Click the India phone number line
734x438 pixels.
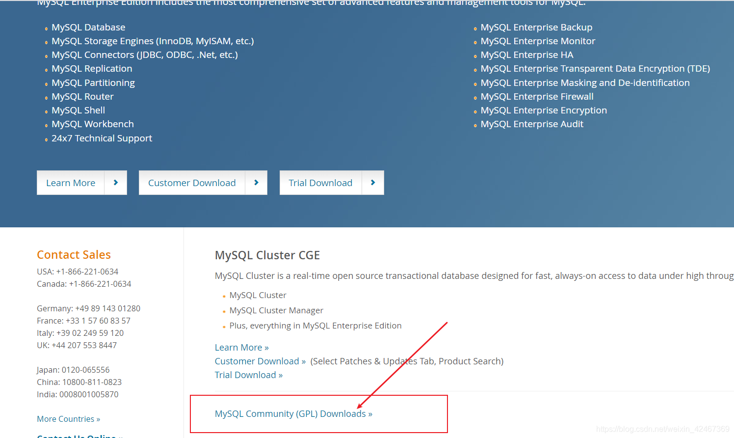(78, 394)
